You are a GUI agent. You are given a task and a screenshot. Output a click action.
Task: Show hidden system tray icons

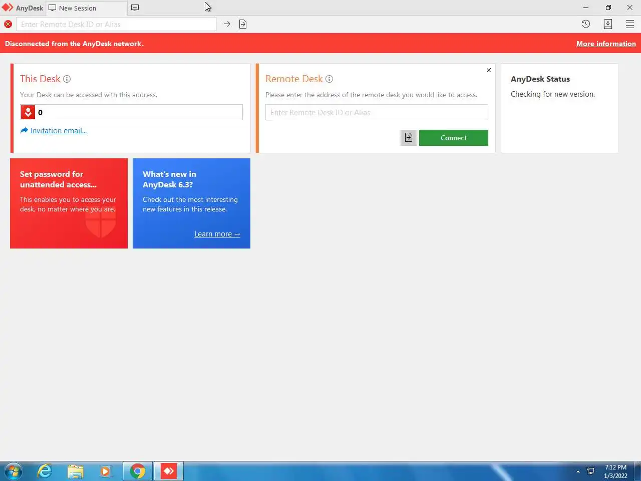tap(578, 471)
